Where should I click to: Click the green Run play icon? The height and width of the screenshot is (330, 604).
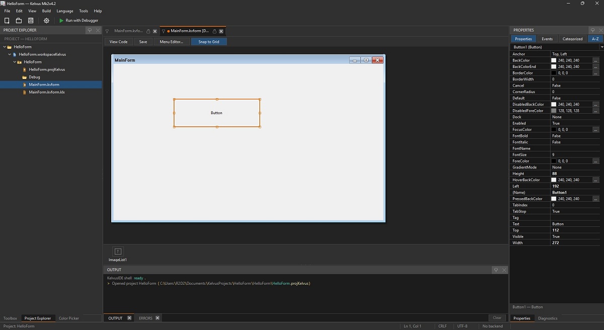click(61, 21)
